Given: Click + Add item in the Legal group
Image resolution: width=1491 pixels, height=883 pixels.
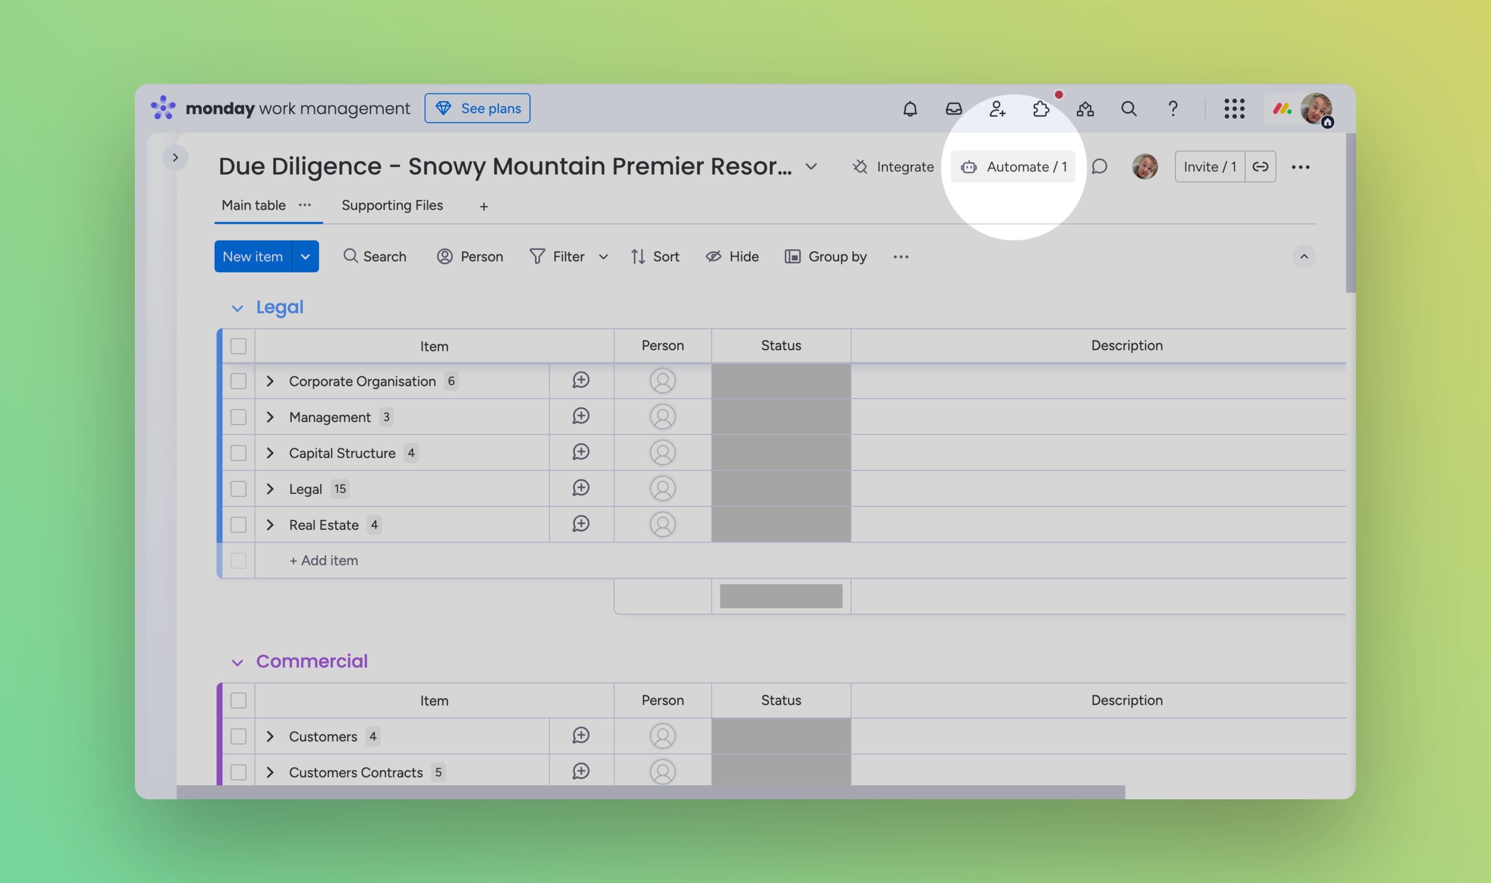Looking at the screenshot, I should point(323,560).
